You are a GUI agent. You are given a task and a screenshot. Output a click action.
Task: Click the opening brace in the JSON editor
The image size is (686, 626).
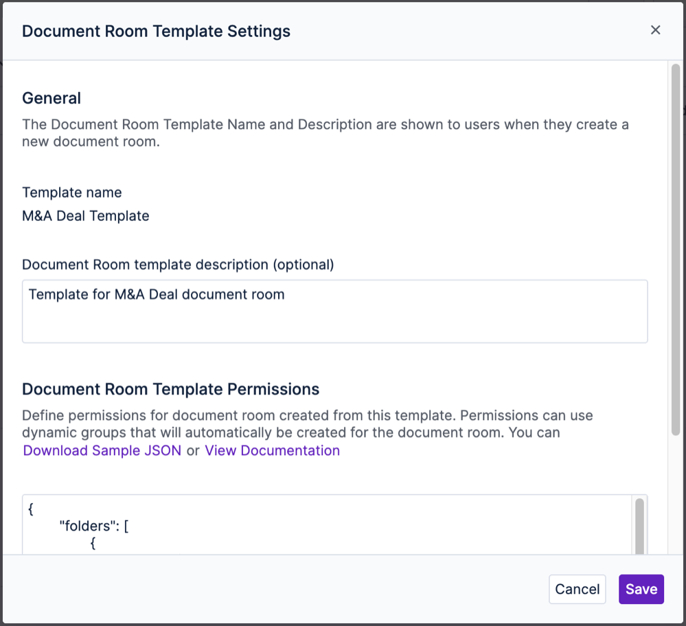click(32, 509)
